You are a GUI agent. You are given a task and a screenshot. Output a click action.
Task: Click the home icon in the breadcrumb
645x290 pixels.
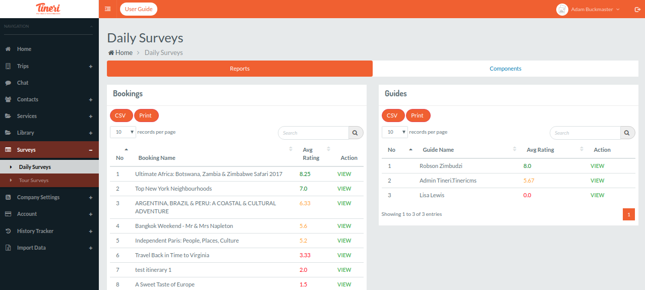(111, 52)
